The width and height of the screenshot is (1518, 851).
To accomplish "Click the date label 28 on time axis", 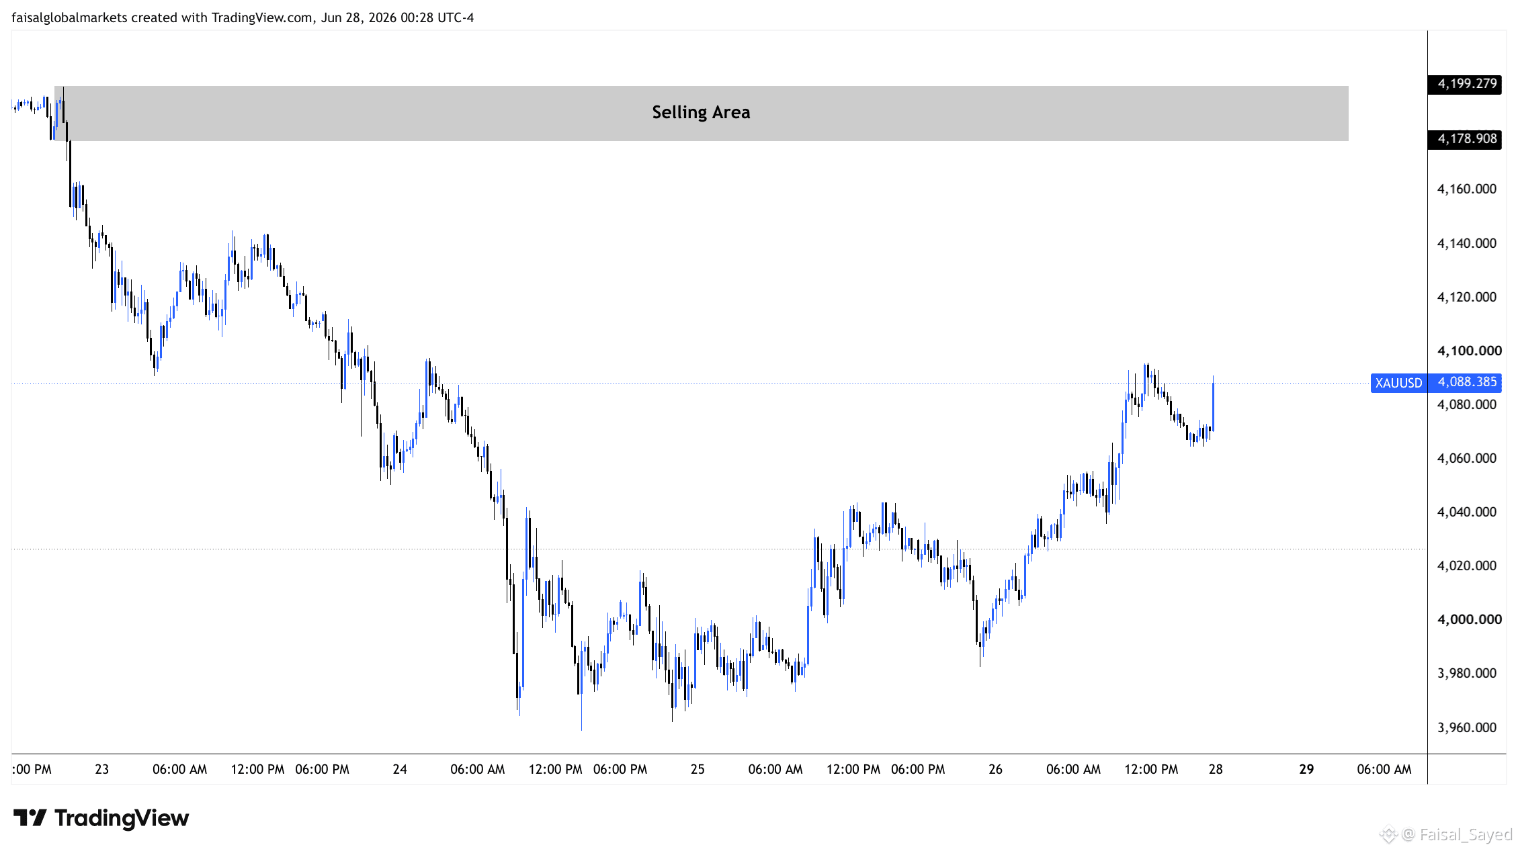I will (x=1216, y=770).
